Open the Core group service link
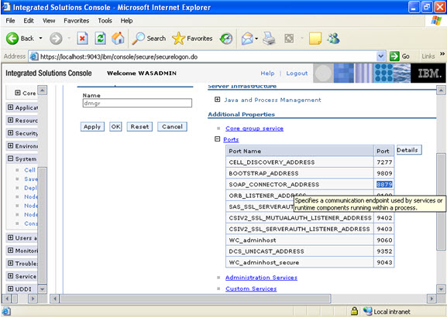This screenshot has height=317, width=447. tap(254, 128)
